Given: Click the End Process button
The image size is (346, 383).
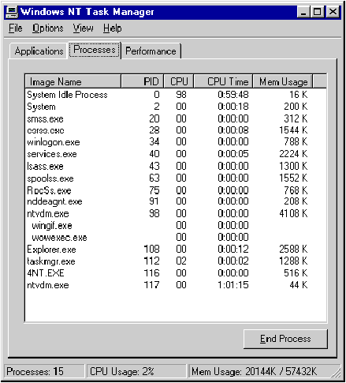Looking at the screenshot, I should [x=285, y=339].
